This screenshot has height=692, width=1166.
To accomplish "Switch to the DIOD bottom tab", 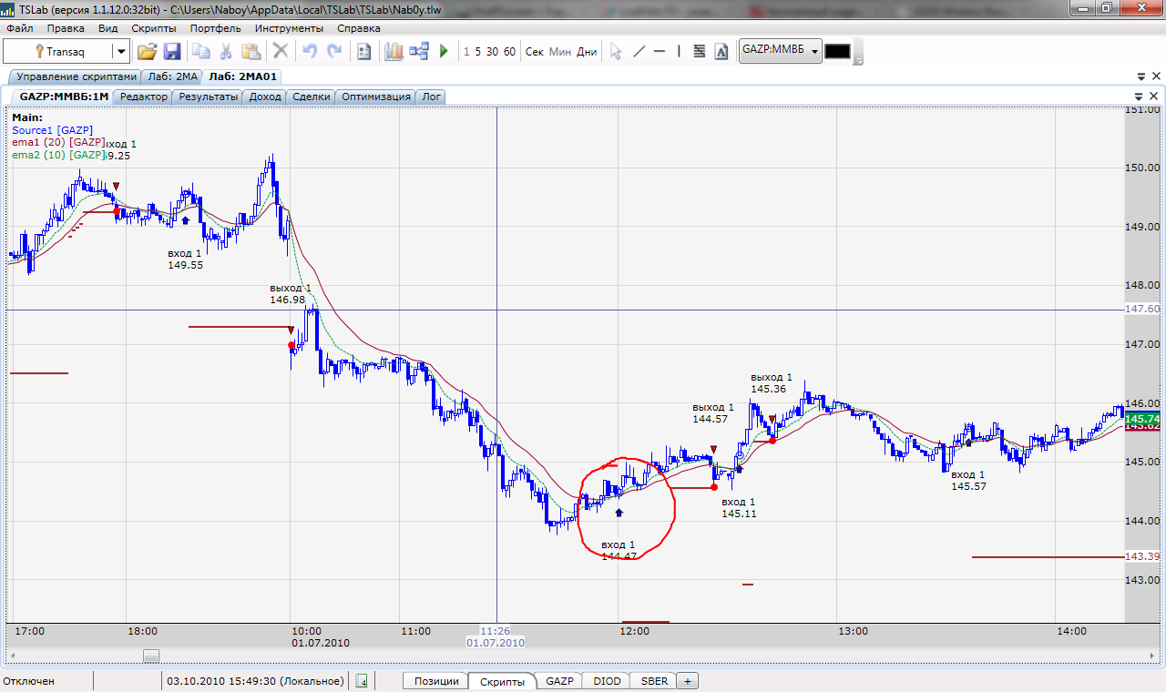I will coord(607,681).
